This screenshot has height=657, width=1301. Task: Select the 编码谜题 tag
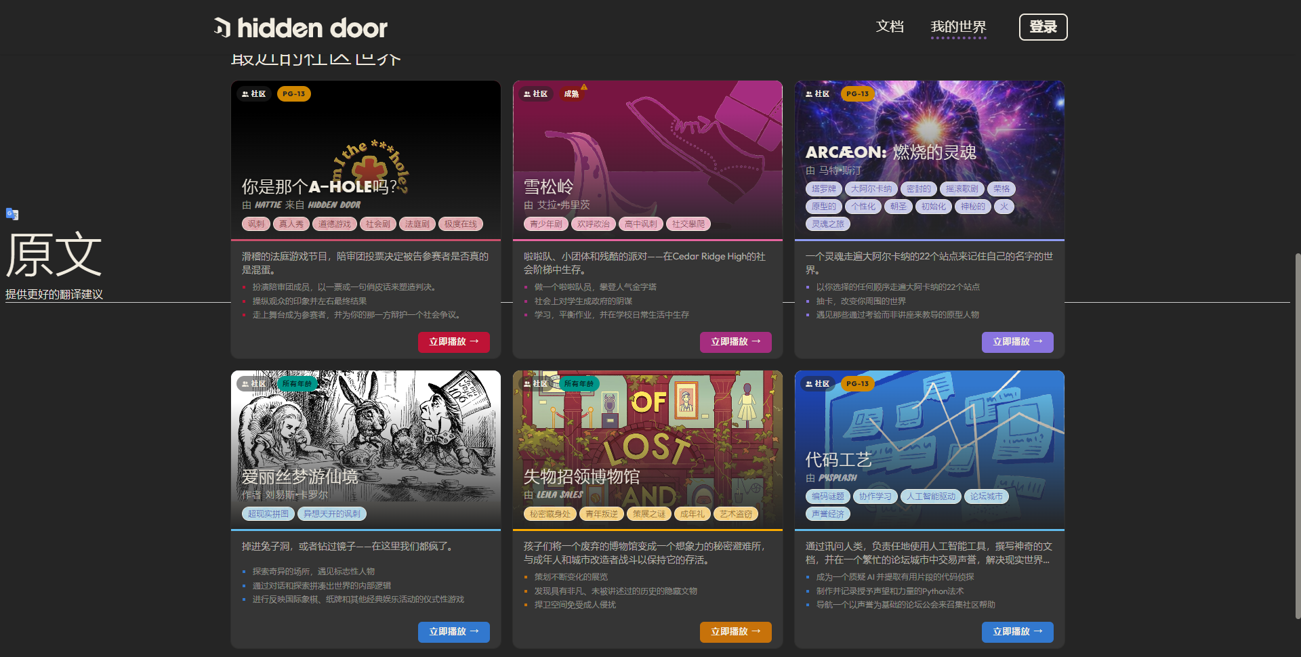pos(828,496)
